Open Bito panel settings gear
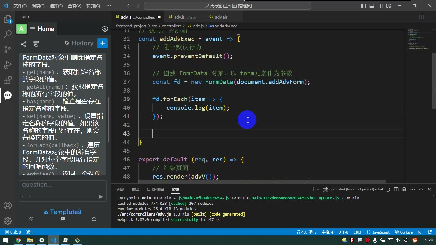The height and width of the screenshot is (245, 436). click(105, 29)
